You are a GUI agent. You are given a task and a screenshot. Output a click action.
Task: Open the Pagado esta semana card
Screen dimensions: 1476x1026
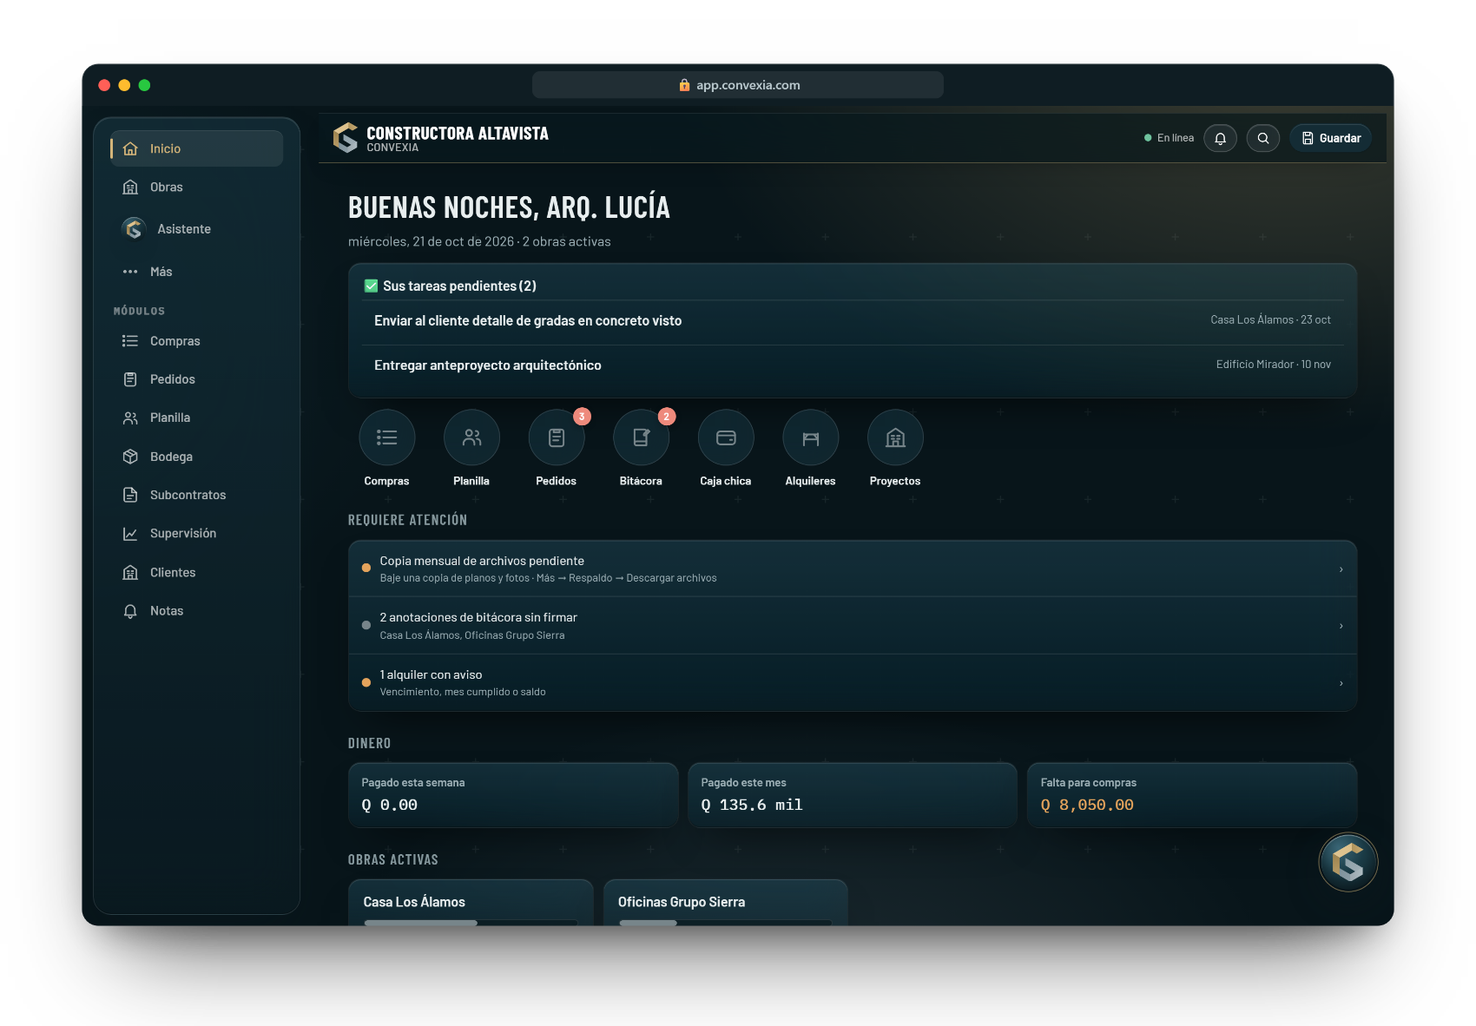click(x=513, y=795)
